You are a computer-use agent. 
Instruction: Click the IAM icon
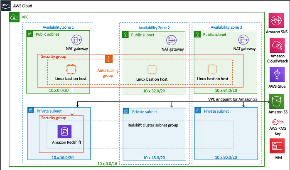pyautogui.click(x=277, y=146)
